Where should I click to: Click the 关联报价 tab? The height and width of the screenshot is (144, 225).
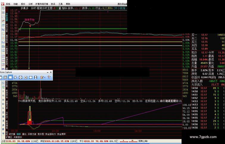(18, 137)
